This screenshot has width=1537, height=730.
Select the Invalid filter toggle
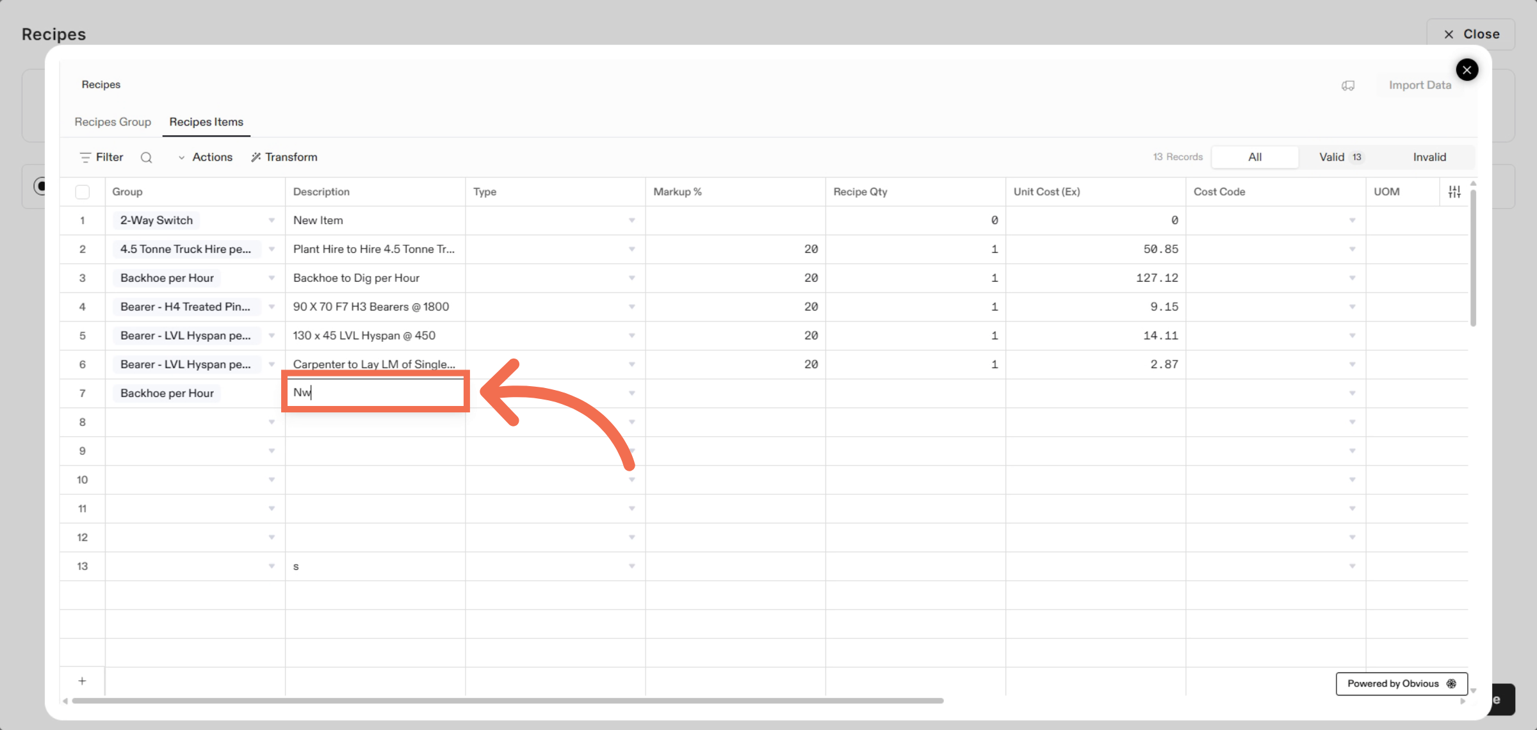pos(1429,157)
